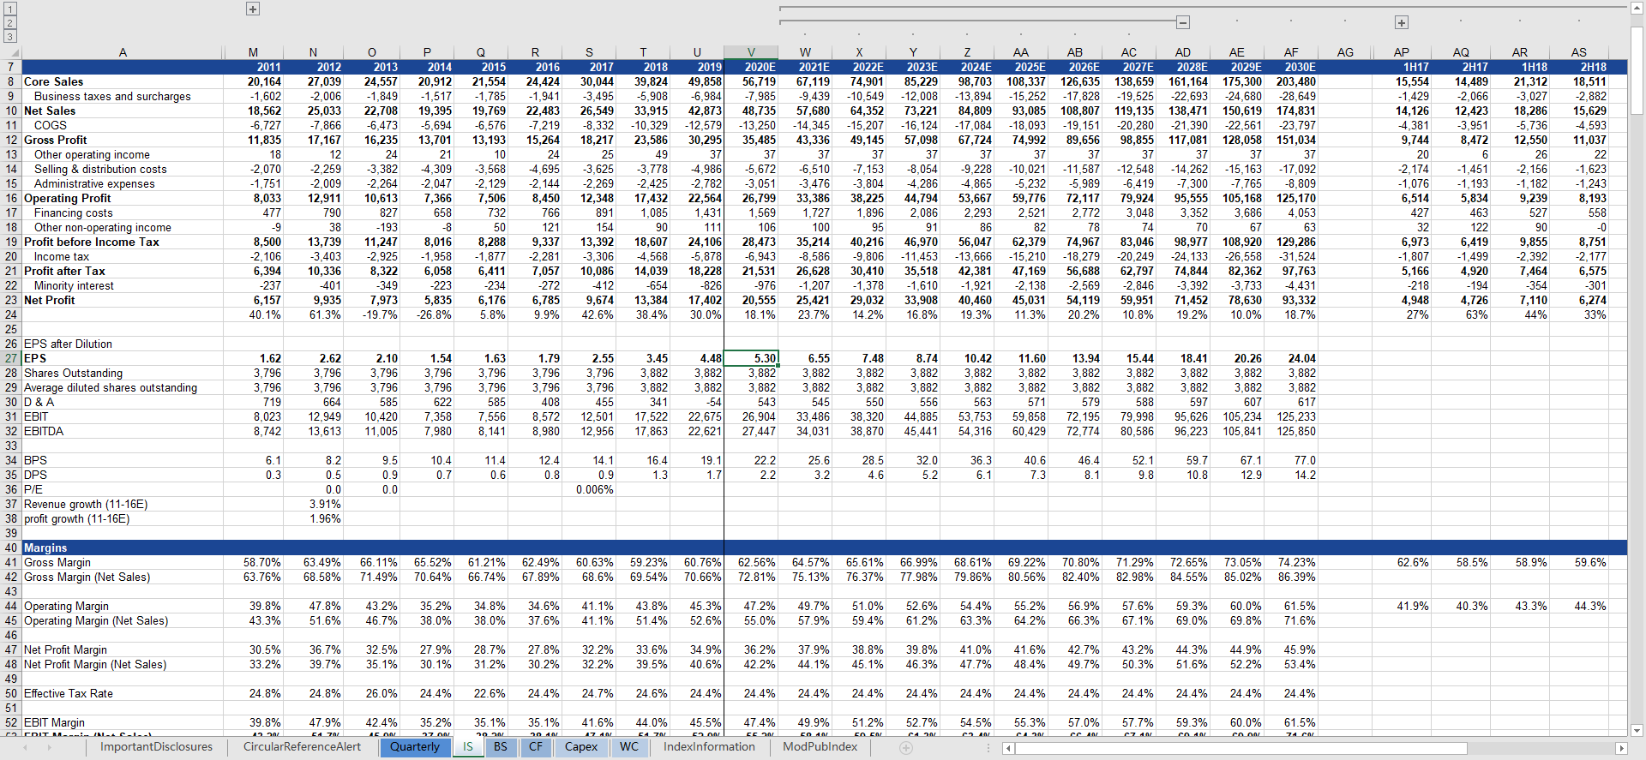Select the IS sheet tab

click(x=468, y=747)
